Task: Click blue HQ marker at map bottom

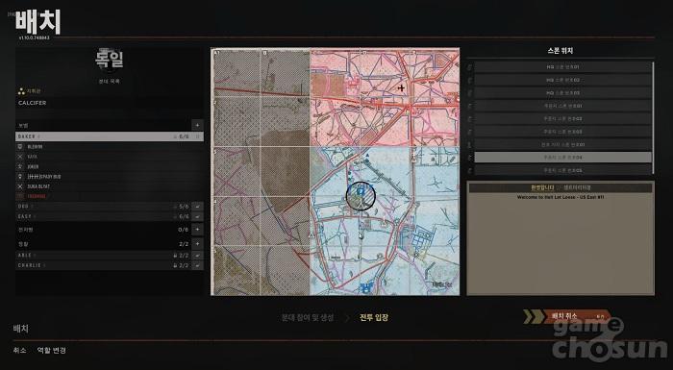Action: [x=366, y=287]
